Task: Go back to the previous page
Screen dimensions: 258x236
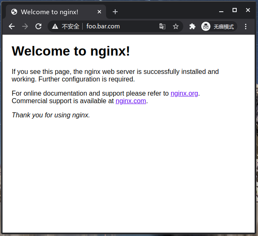Action: [x=12, y=26]
